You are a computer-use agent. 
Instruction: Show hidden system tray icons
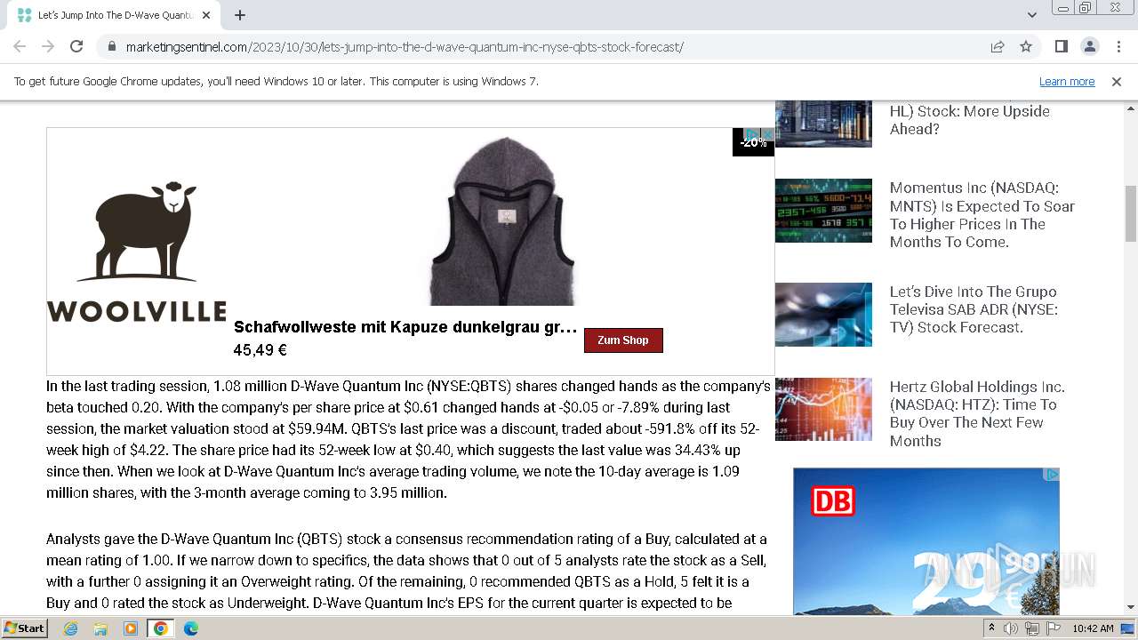point(992,628)
